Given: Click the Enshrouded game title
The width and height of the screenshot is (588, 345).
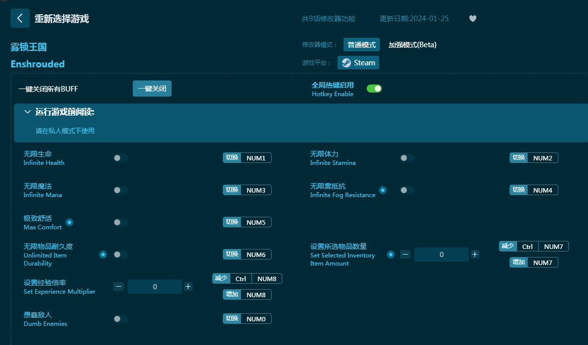Looking at the screenshot, I should click(x=38, y=64).
